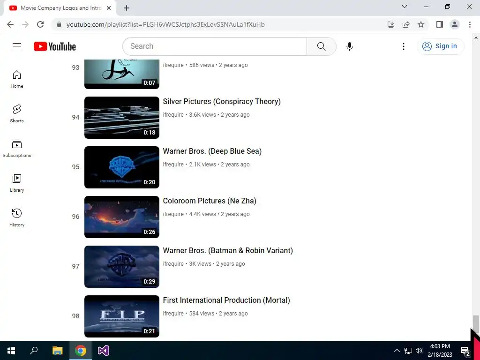Share this page icon in address bar
480x360 pixels.
pyautogui.click(x=406, y=24)
